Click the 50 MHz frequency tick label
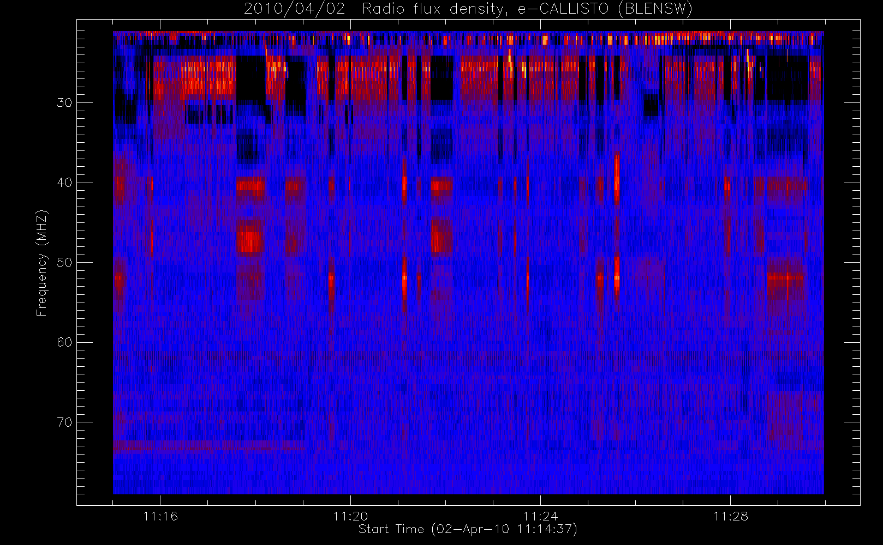Viewport: 883px width, 545px height. click(64, 262)
